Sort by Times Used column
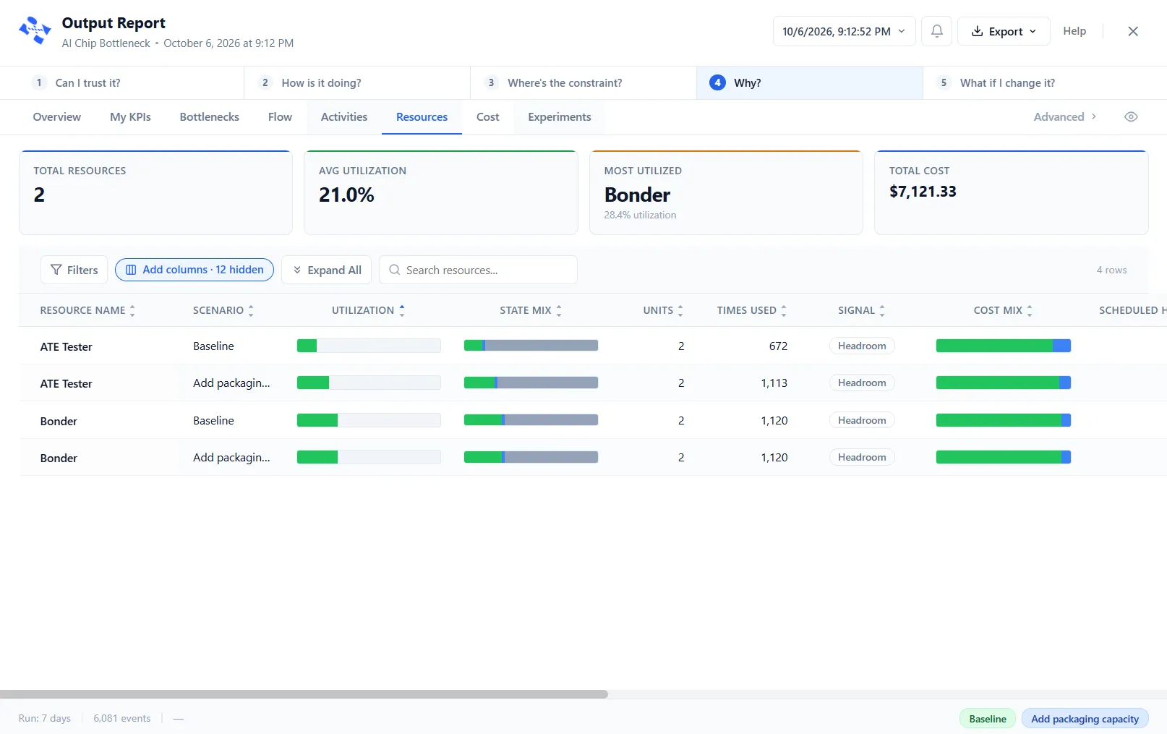The width and height of the screenshot is (1167, 734). click(x=752, y=310)
